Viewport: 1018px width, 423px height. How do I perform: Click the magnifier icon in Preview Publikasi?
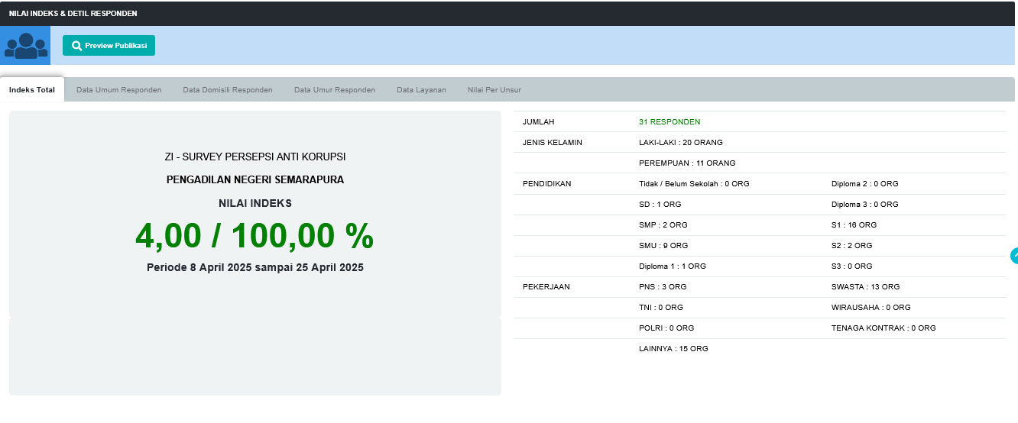click(76, 46)
